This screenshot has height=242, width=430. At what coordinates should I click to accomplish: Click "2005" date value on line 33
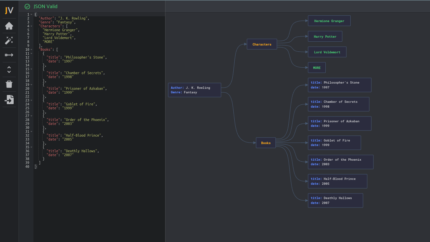coord(68,140)
